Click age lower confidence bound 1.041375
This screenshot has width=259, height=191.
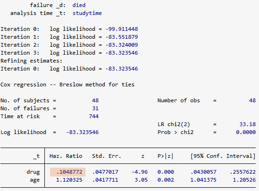[203, 180]
